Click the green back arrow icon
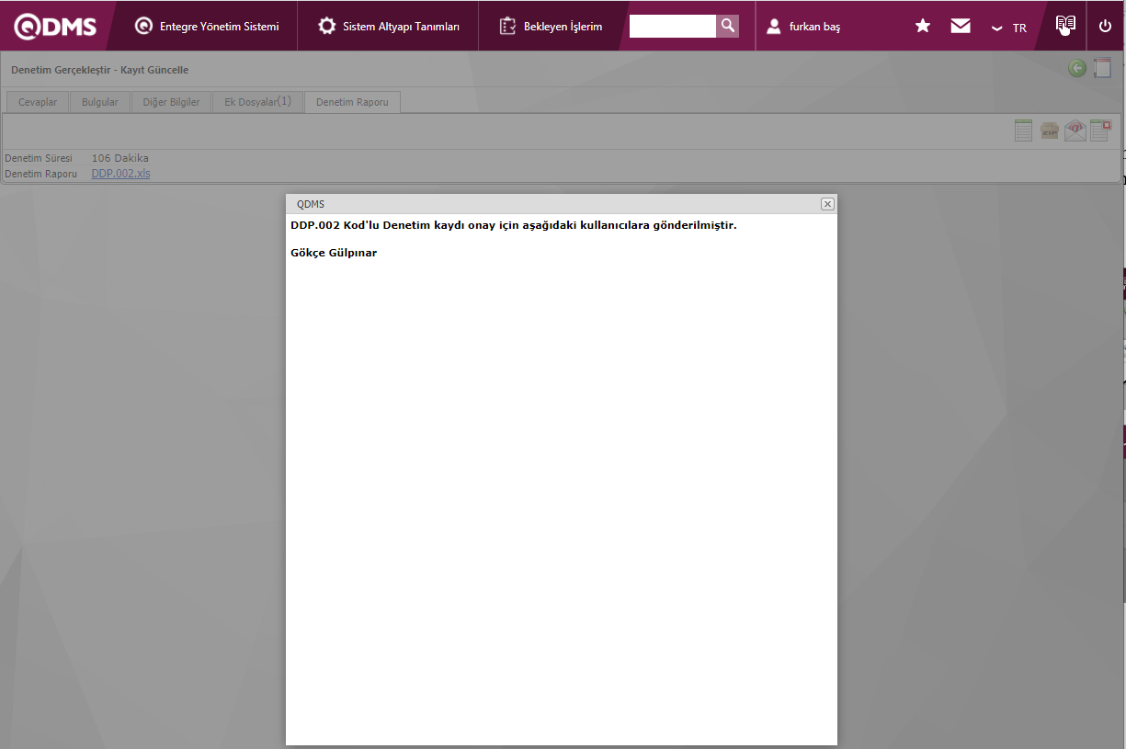This screenshot has width=1126, height=749. 1077,68
